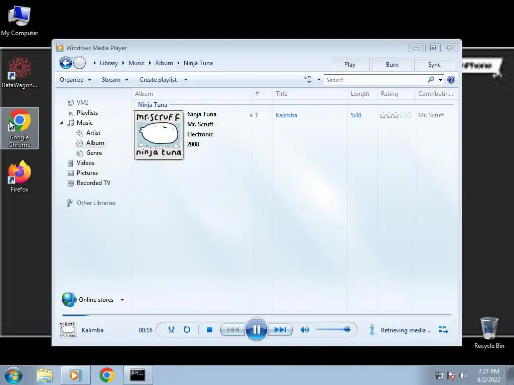Click Ninja Tuna in the breadcrumb
This screenshot has width=514, height=385.
(x=198, y=63)
